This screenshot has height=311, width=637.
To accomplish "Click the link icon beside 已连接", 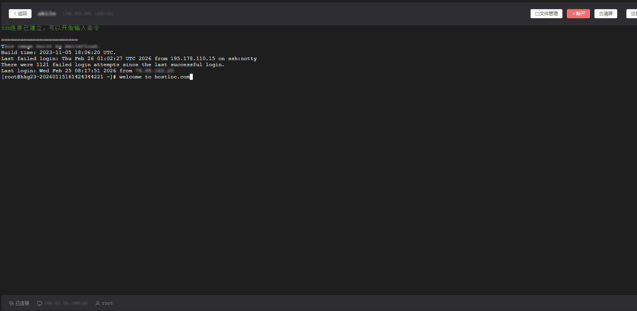I will coord(11,303).
